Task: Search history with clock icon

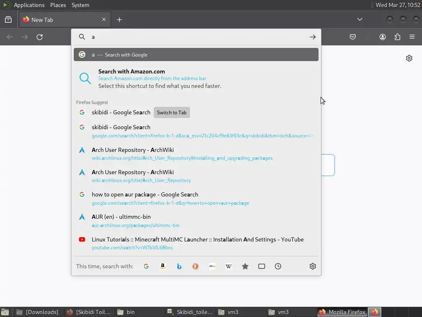Action: pyautogui.click(x=278, y=266)
